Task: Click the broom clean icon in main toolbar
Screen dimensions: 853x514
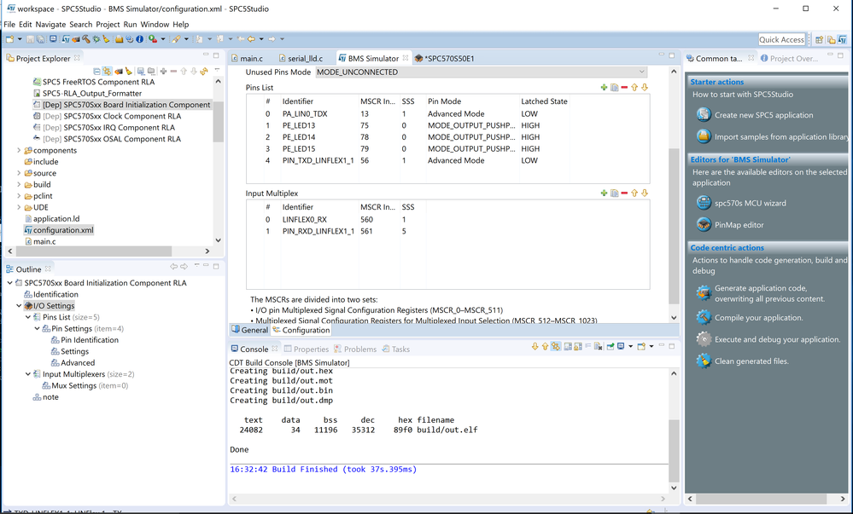Action: pyautogui.click(x=106, y=39)
